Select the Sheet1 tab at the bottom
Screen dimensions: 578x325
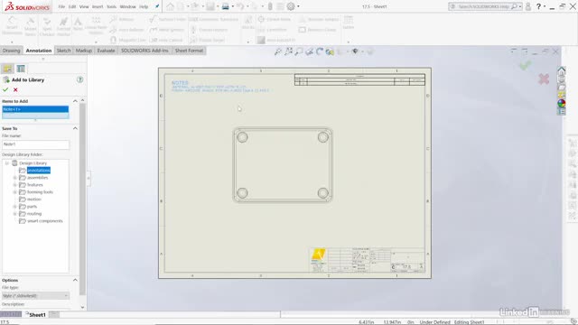point(37,315)
